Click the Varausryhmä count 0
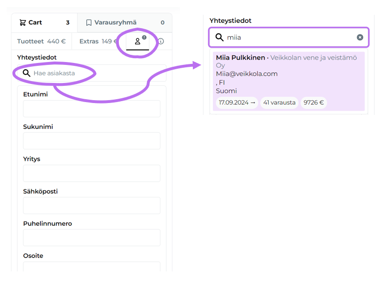 tap(162, 22)
